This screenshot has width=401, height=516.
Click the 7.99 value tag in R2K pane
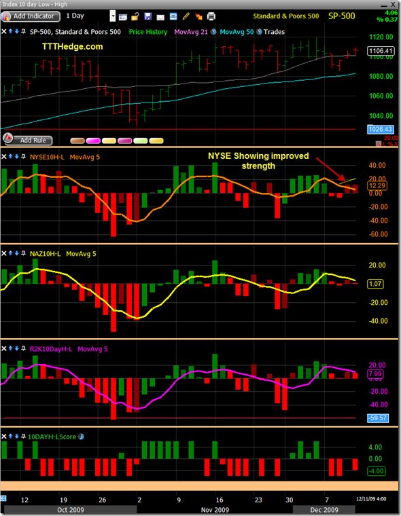click(375, 374)
